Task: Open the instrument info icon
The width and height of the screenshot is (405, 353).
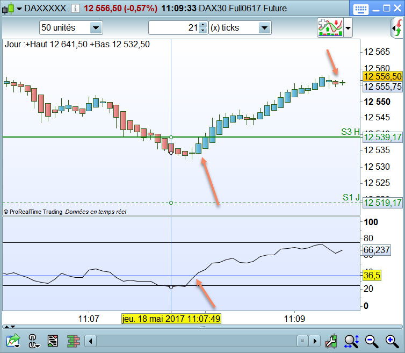Action: click(75, 9)
